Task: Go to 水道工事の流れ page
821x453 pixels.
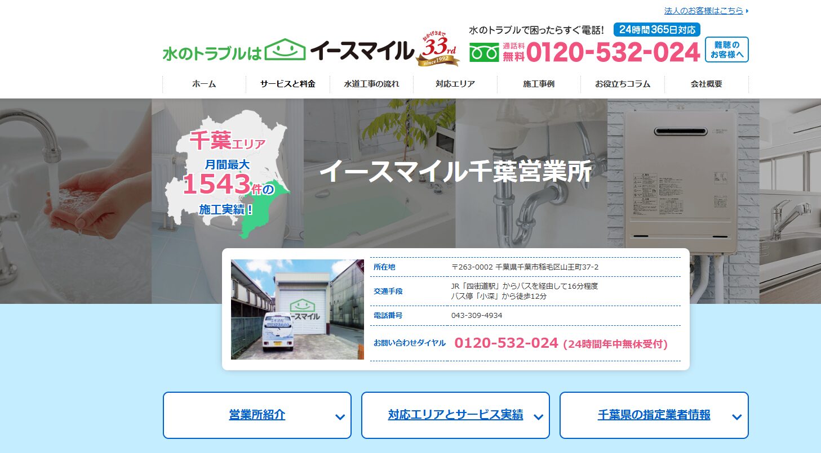Action: (x=371, y=84)
